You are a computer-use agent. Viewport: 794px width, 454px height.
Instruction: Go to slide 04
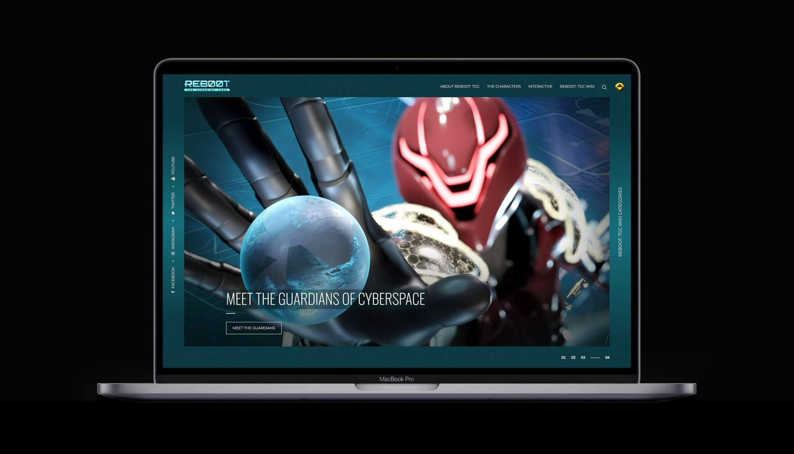point(607,357)
